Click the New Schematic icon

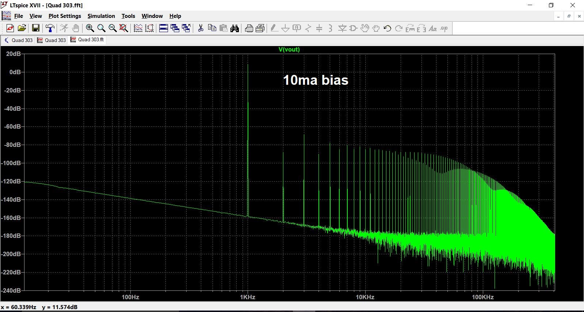point(10,28)
